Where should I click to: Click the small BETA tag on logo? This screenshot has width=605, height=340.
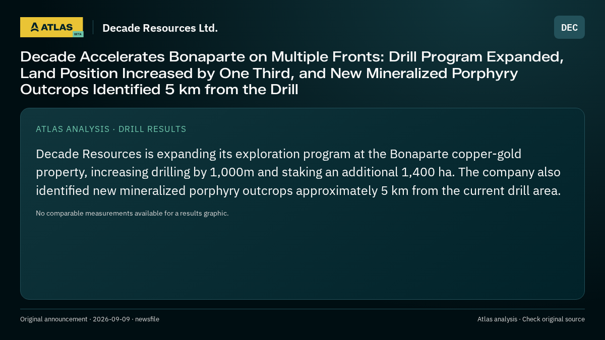(78, 34)
